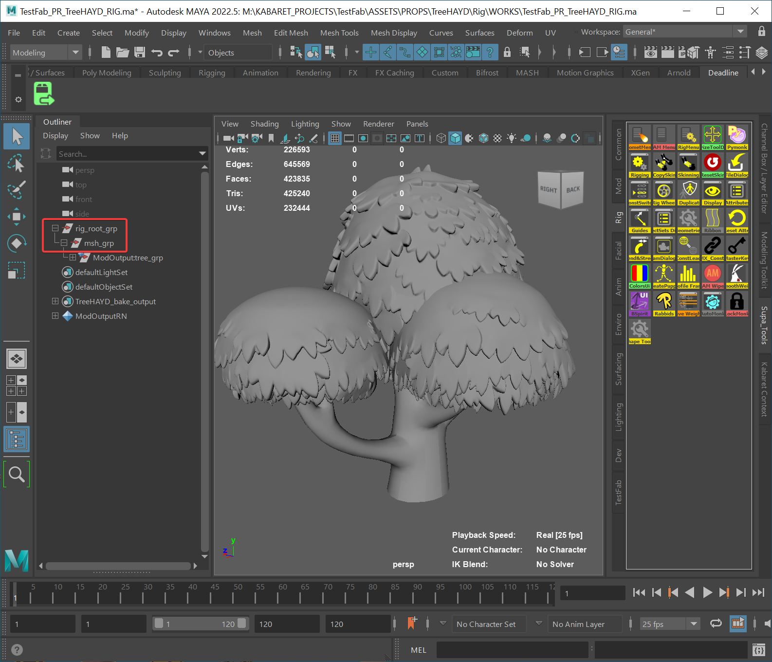Open the Deform menu
Image resolution: width=772 pixels, height=662 pixels.
coord(519,33)
